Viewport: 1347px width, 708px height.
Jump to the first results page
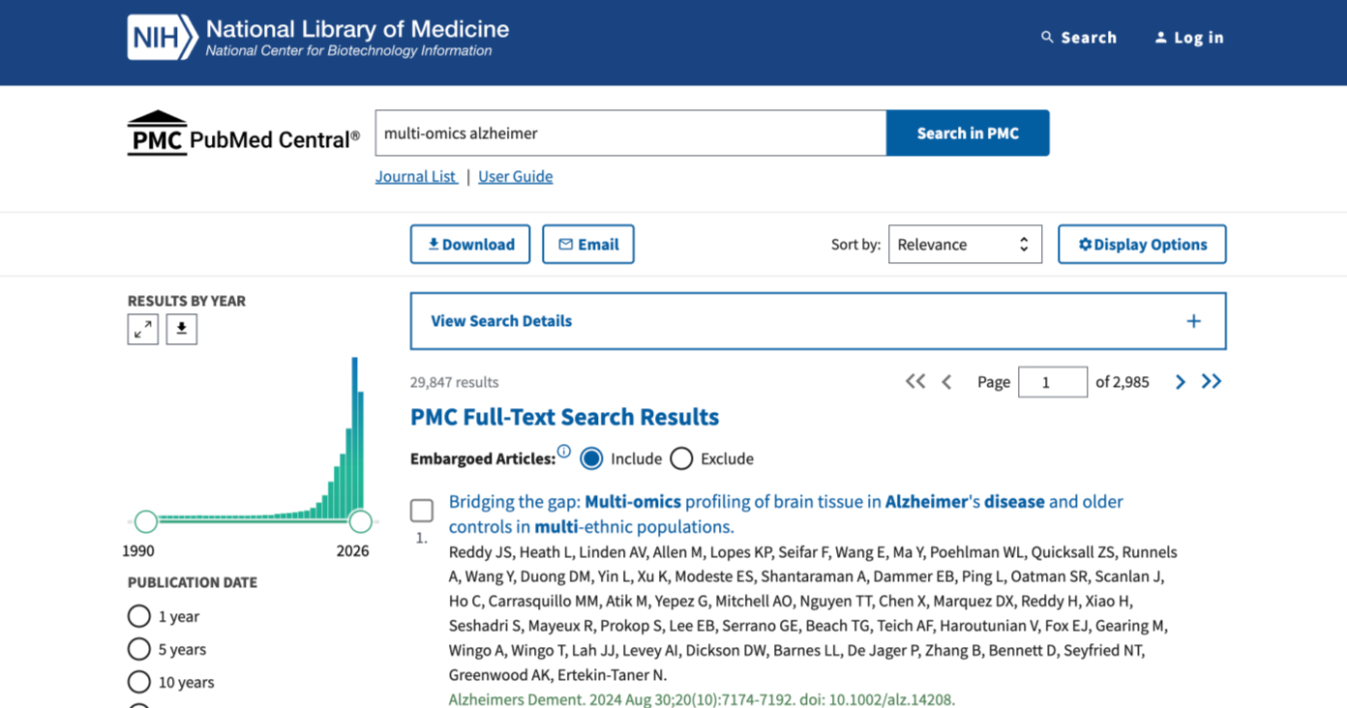click(x=915, y=382)
